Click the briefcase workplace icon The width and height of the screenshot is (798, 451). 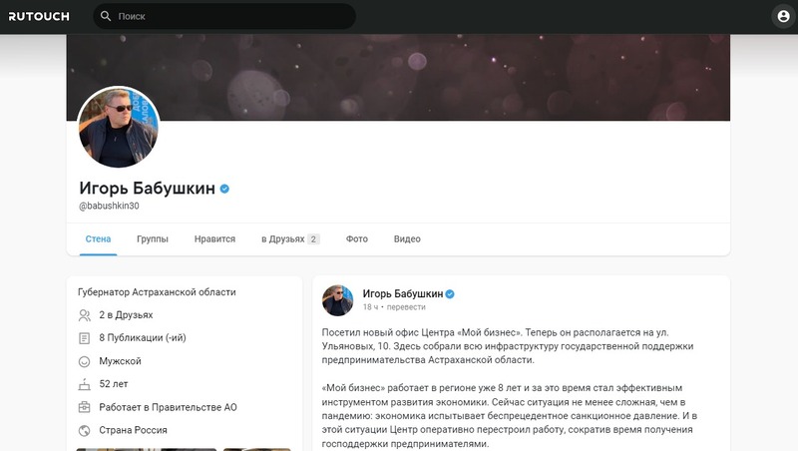(x=85, y=407)
